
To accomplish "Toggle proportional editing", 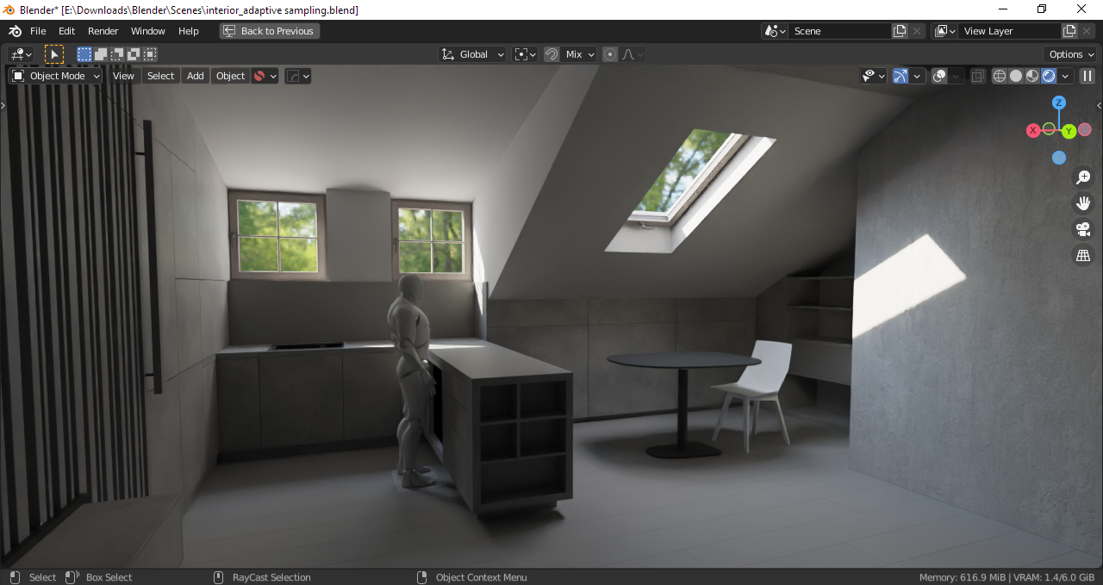I will click(x=610, y=54).
